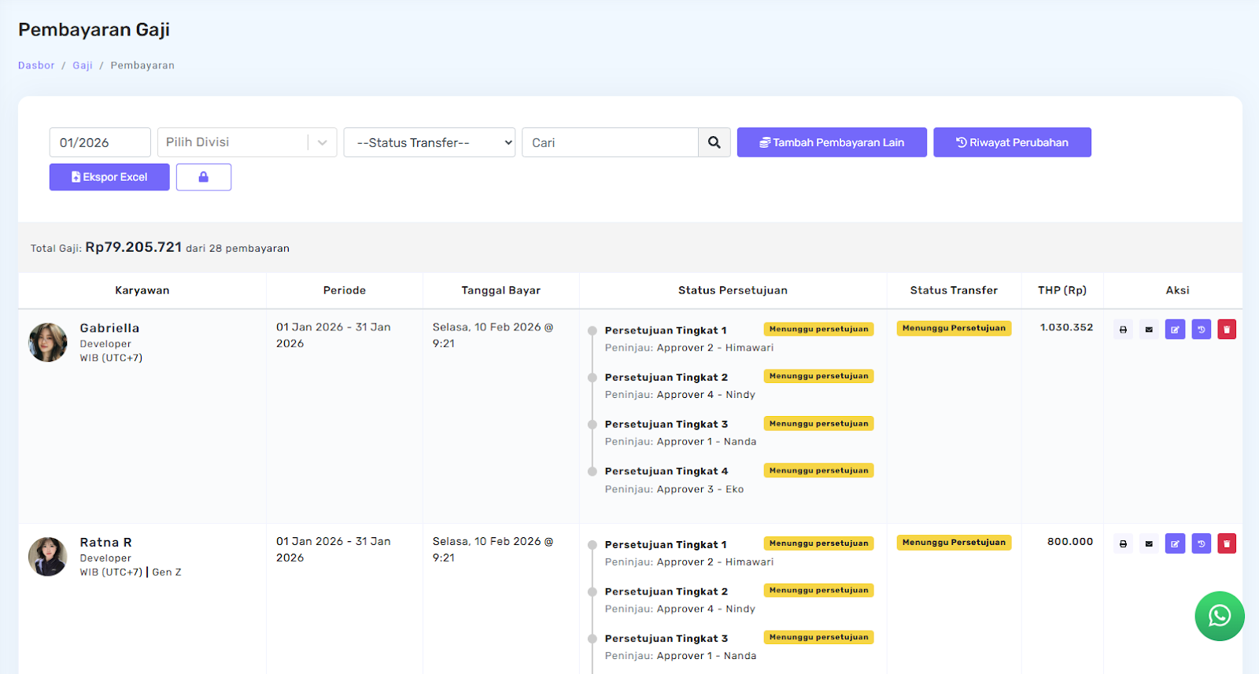
Task: Focus the Cari search field
Action: click(x=610, y=142)
